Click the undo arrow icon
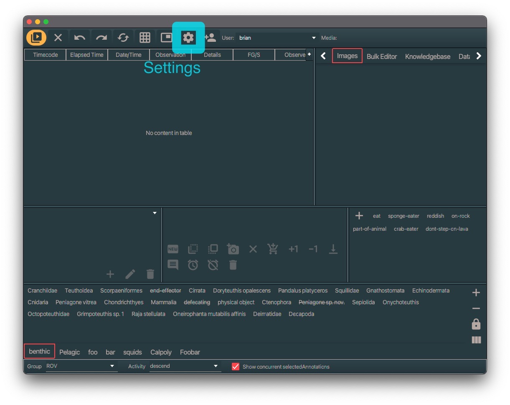Screen dimensions: 510x405 79,38
